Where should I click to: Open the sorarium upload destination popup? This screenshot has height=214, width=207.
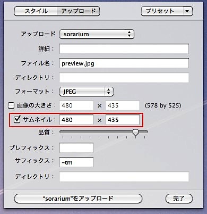[97, 34]
